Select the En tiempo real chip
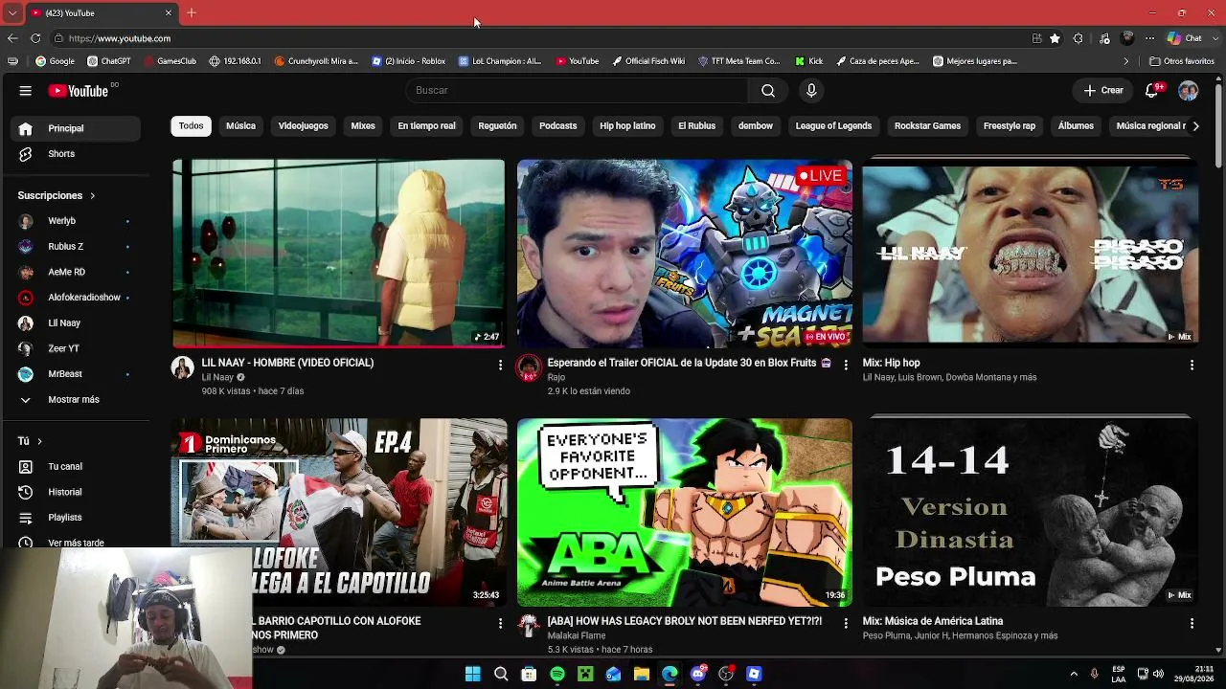This screenshot has width=1226, height=689. [x=426, y=125]
